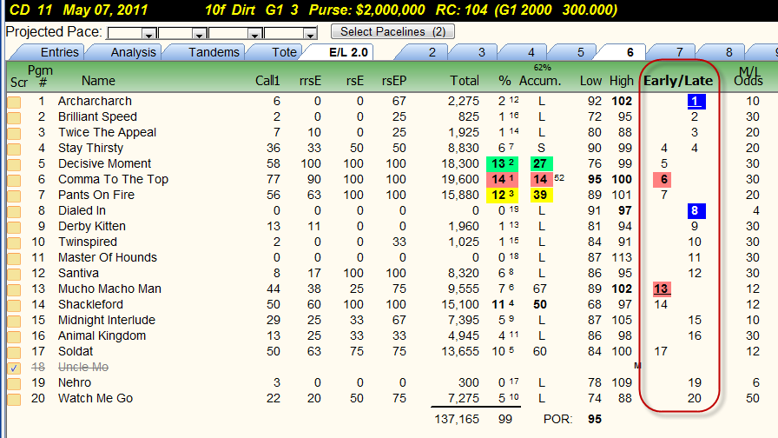This screenshot has height=438, width=778.
Task: Click the Purse: $2,000,000 header text
Action: (366, 10)
